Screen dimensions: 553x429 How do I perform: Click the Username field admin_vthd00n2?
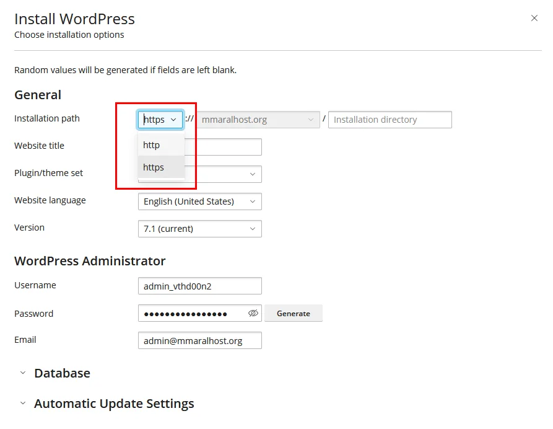[200, 286]
